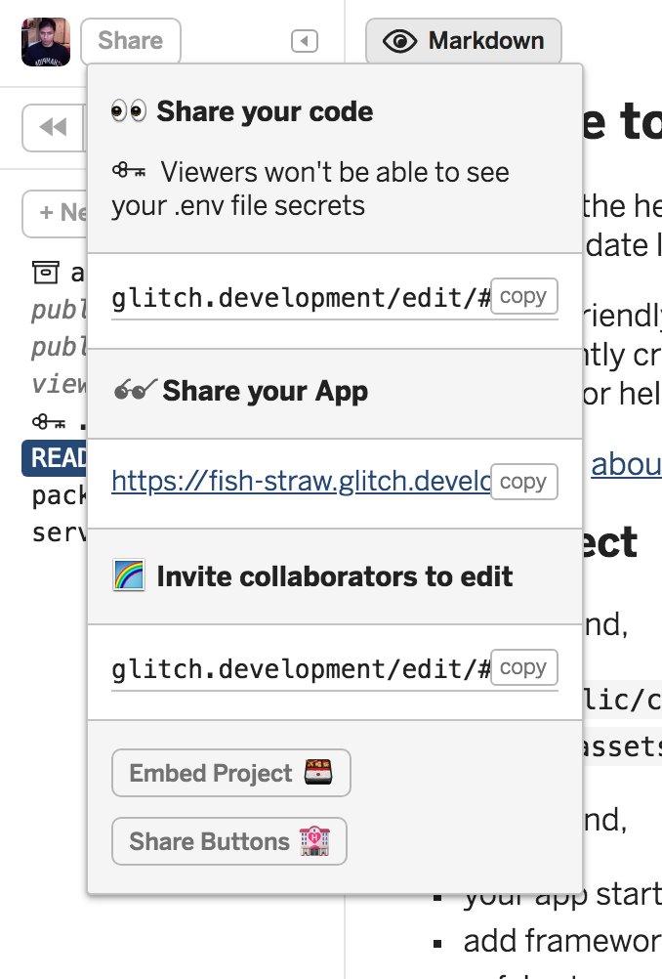Follow the "about" link in the README
The height and width of the screenshot is (979, 662).
[626, 465]
